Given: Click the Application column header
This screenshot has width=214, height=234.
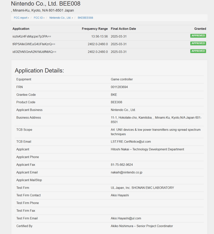Looking at the screenshot, I should tap(21, 29).
